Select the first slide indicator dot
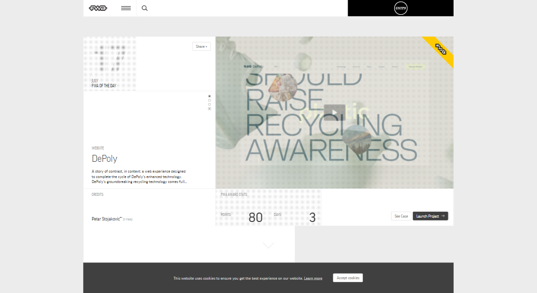 [x=210, y=96]
